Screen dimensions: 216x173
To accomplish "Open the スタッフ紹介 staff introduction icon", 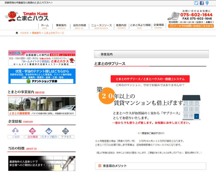I will [x=49, y=133].
